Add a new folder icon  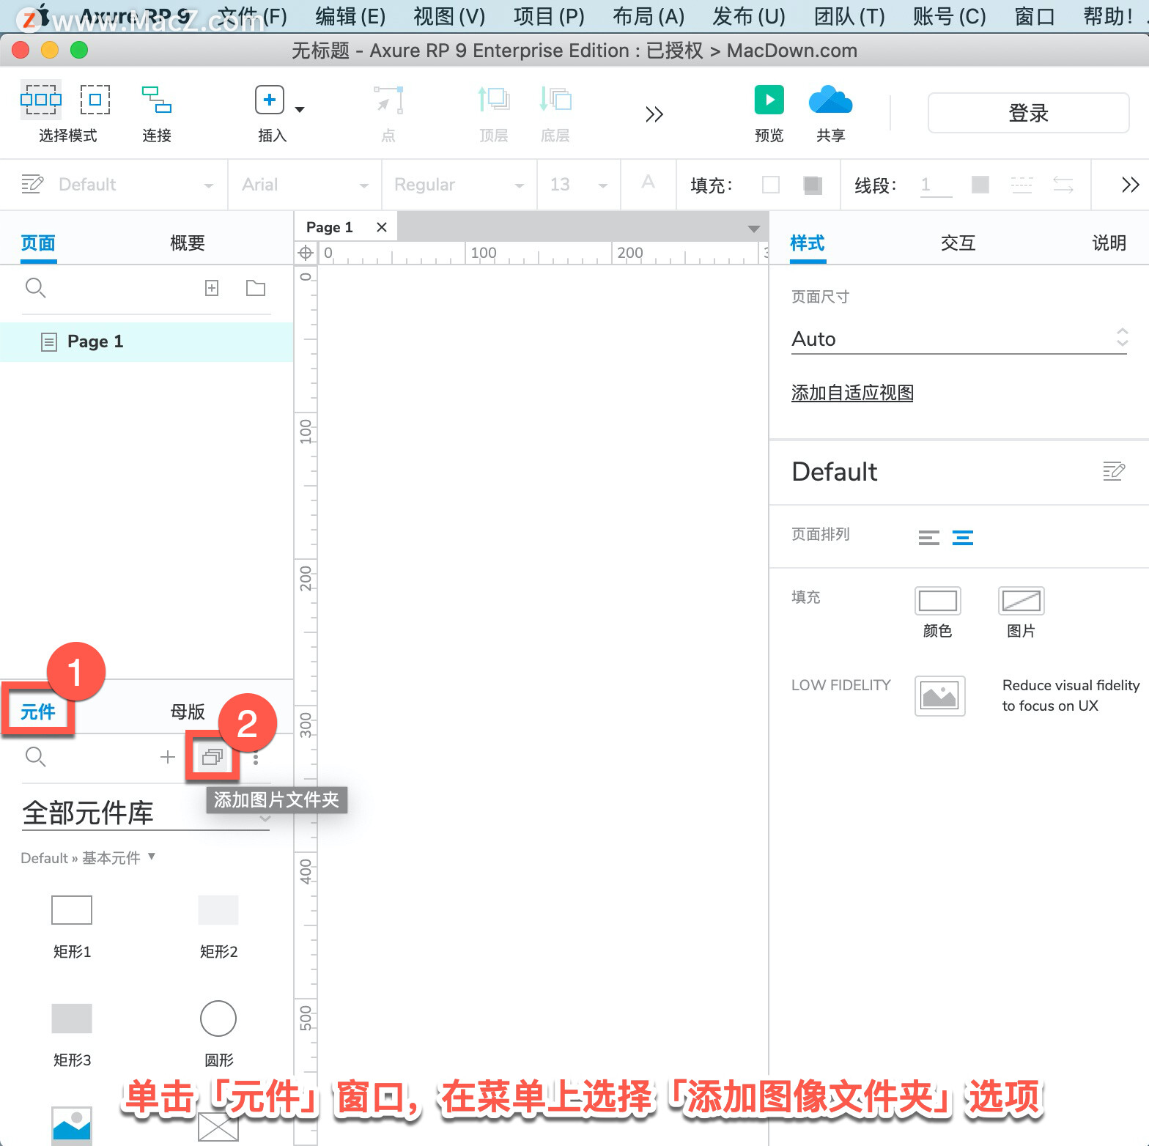click(x=256, y=288)
